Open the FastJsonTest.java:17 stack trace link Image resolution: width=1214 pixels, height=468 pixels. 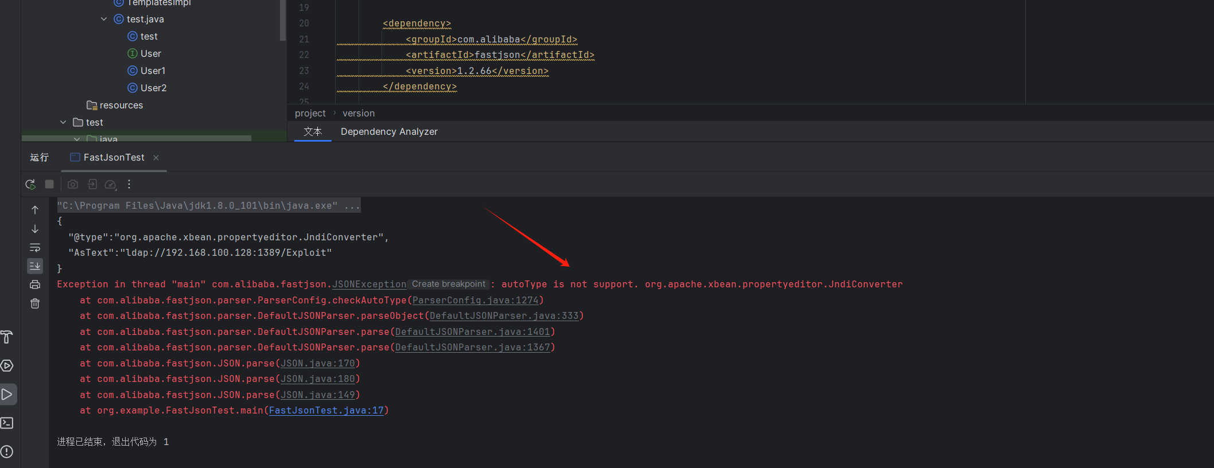(326, 411)
